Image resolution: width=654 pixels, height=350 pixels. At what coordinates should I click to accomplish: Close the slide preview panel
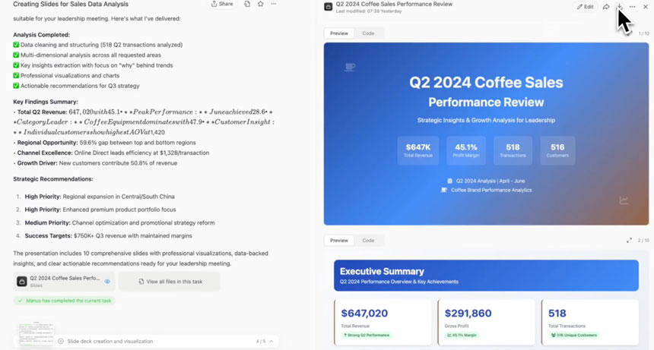point(645,7)
